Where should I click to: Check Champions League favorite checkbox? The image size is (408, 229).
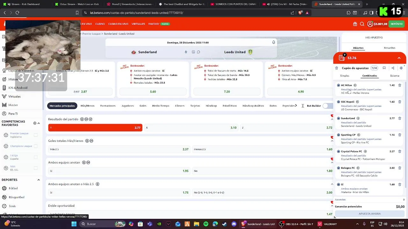tap(36, 146)
